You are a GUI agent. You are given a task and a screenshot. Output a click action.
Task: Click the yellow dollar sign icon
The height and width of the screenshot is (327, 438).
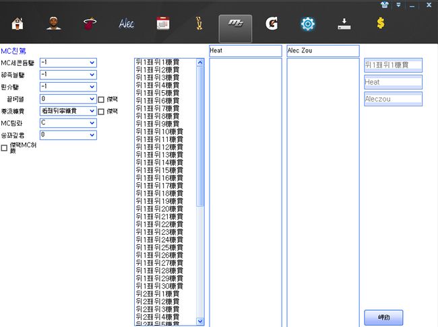(x=381, y=24)
